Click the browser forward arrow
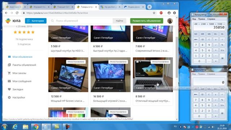The height and width of the screenshot is (130, 231). 12,13
